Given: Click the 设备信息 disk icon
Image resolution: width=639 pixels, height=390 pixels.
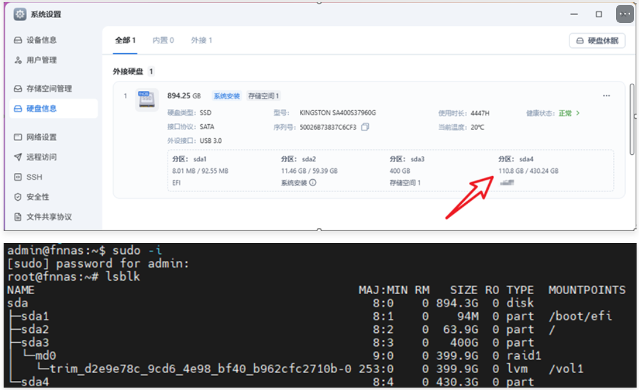Looking at the screenshot, I should click(18, 40).
